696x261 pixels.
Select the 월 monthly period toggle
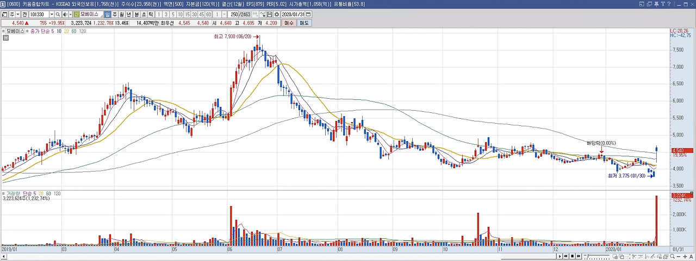click(x=122, y=14)
